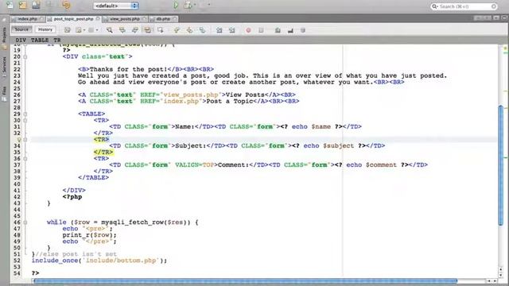Close the view_posts.php tab
509x286 pixels.
[x=144, y=19]
